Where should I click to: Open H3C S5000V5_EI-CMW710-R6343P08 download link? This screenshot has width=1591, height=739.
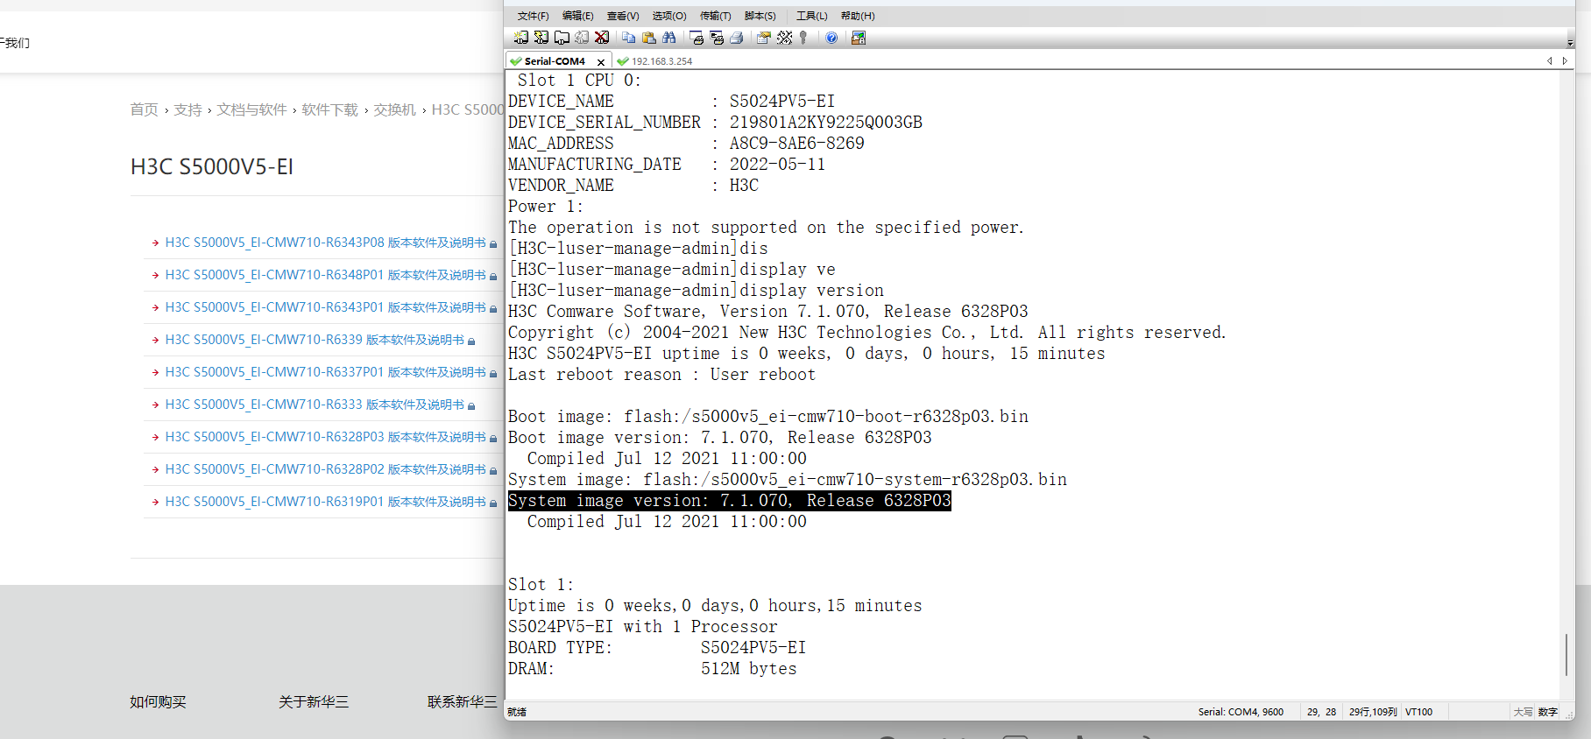(x=325, y=243)
